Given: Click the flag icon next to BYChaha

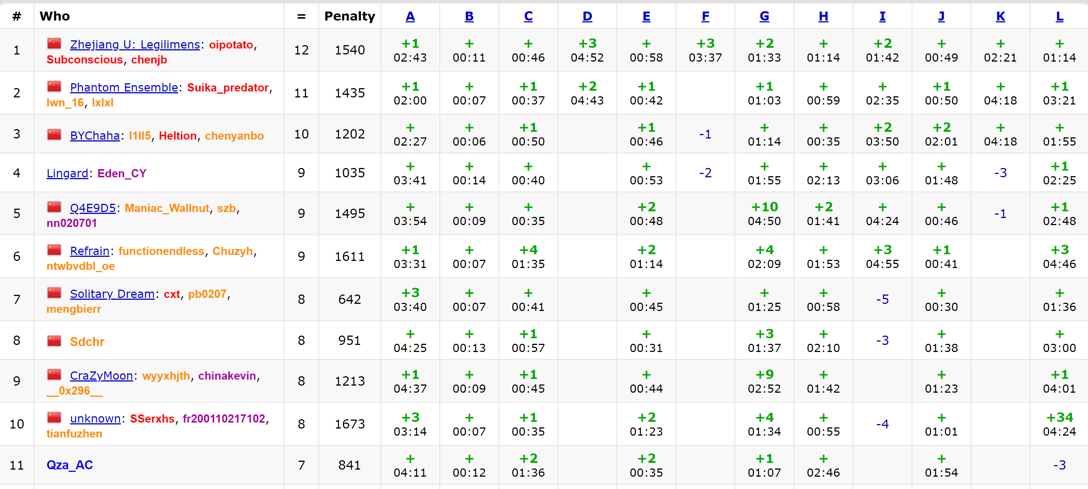Looking at the screenshot, I should (54, 135).
